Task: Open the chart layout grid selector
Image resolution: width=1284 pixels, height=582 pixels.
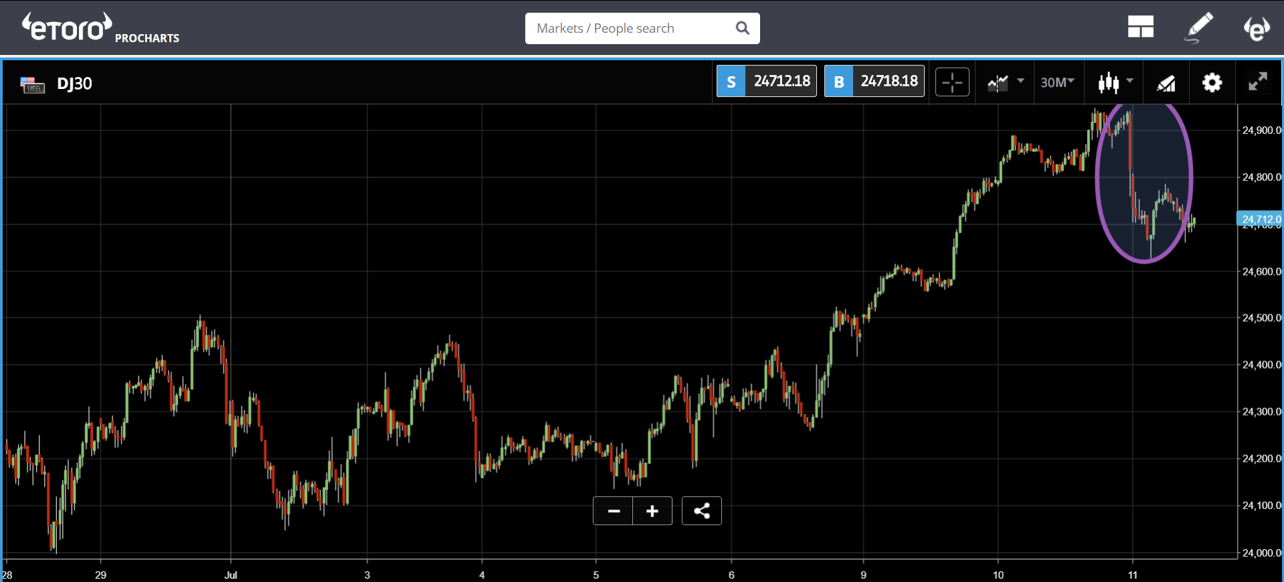Action: coord(1140,27)
